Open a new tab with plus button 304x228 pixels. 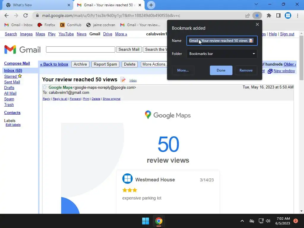click(151, 5)
